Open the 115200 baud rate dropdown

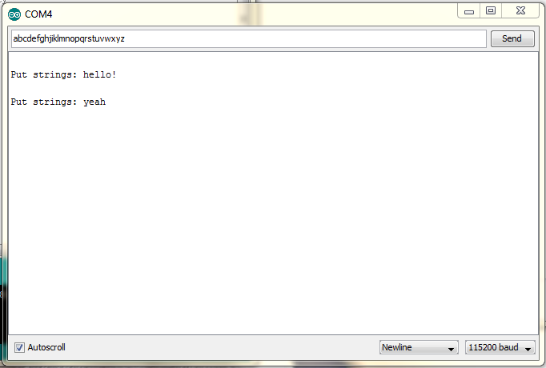[500, 347]
